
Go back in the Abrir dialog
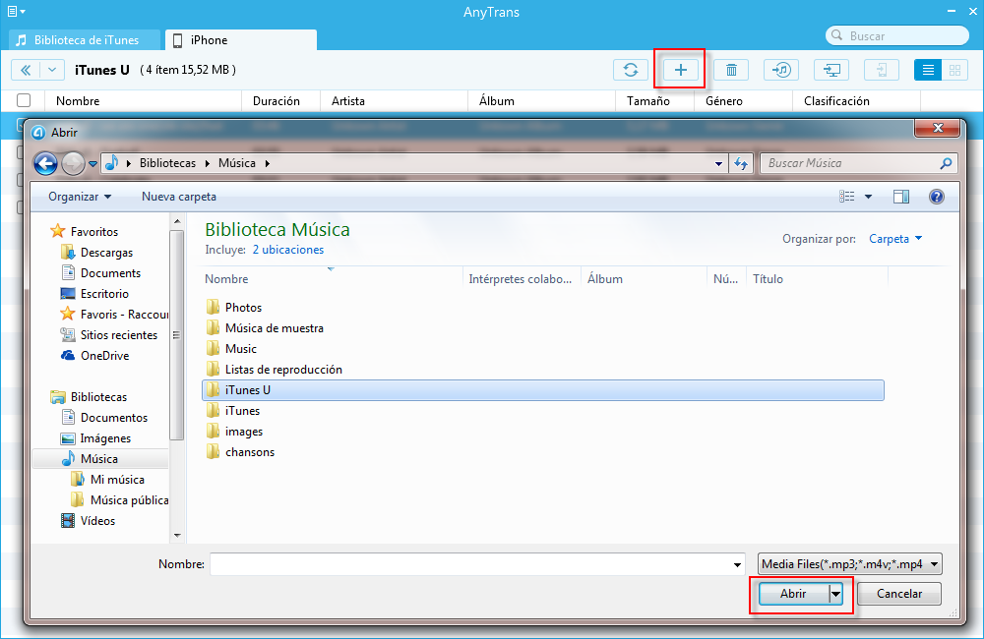click(x=45, y=163)
